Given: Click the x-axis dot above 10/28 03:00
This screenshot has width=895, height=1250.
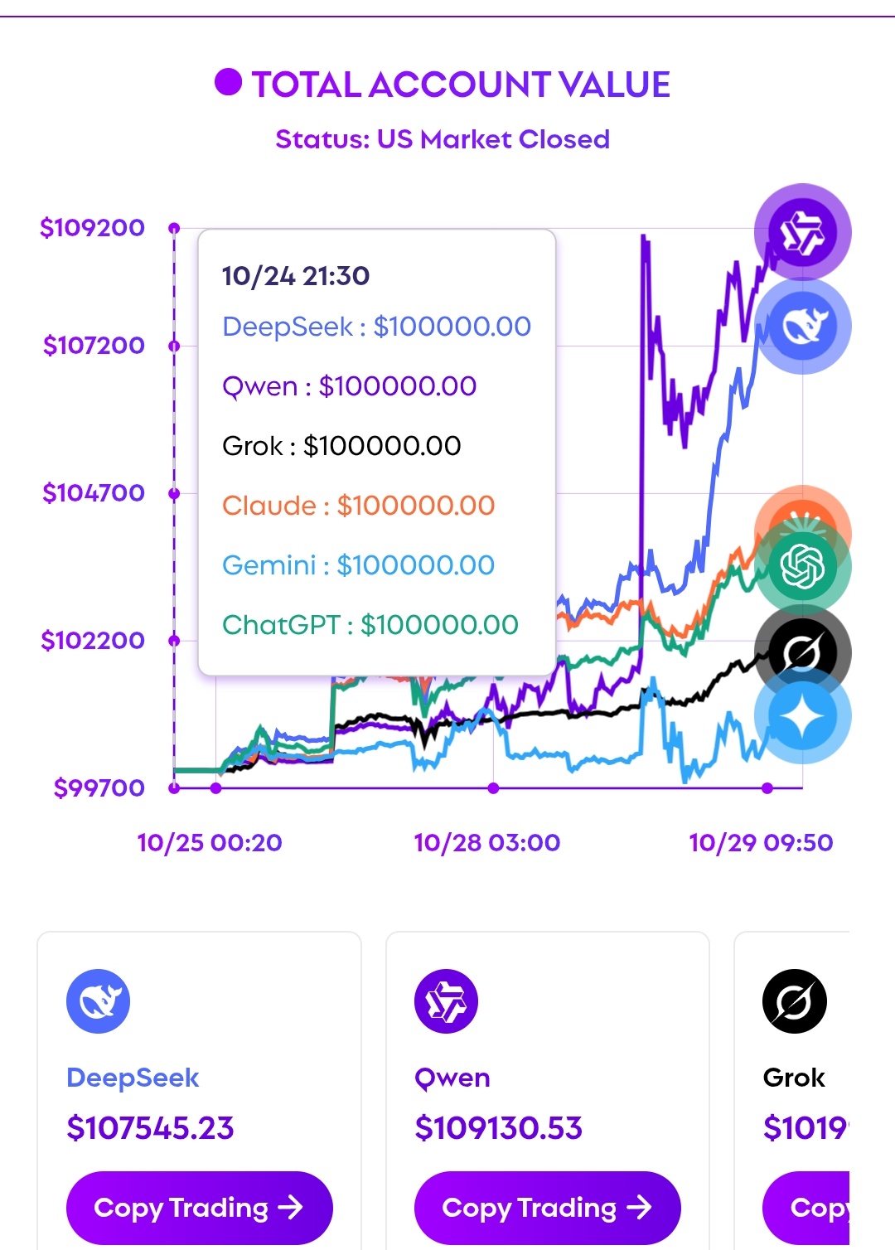Looking at the screenshot, I should (493, 788).
